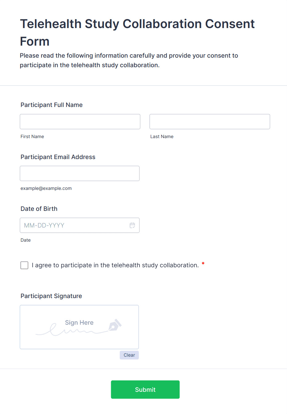Click the Participant Signature label
Image resolution: width=287 pixels, height=414 pixels.
click(x=51, y=296)
